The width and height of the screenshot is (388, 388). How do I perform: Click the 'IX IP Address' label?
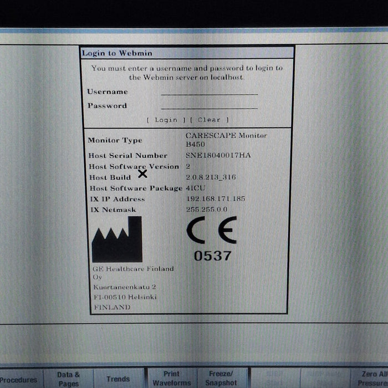tap(118, 199)
